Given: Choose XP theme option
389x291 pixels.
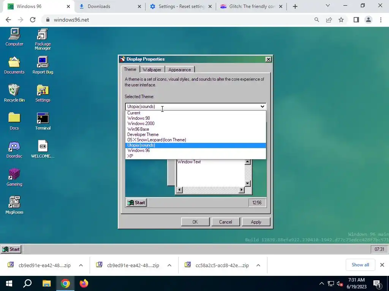Looking at the screenshot, I should pyautogui.click(x=196, y=156).
